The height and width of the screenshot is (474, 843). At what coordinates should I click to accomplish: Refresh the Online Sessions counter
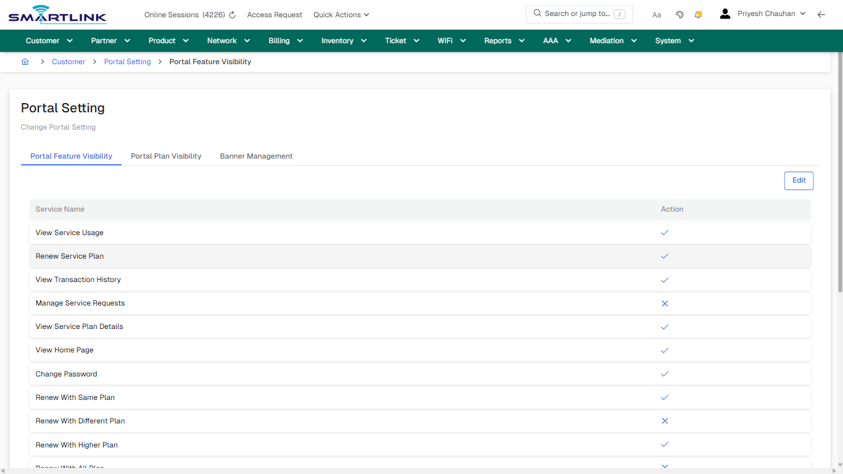231,14
